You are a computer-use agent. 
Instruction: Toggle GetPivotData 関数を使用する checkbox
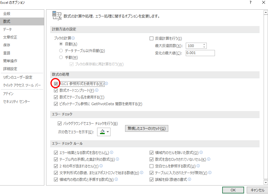[x=56, y=104]
